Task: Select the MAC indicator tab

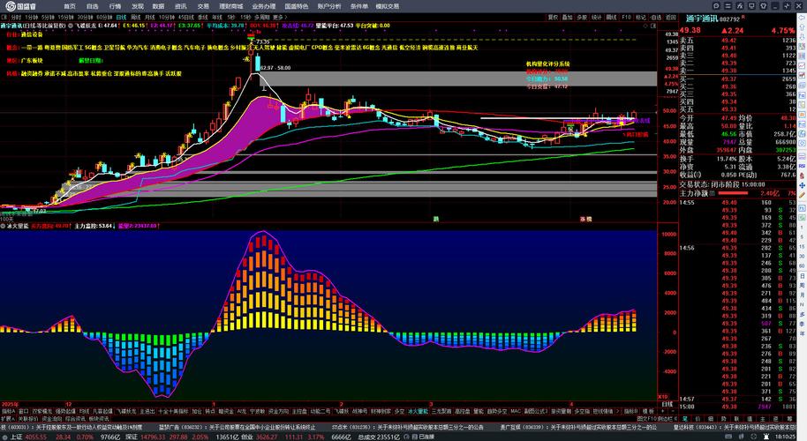Action: pos(515,411)
